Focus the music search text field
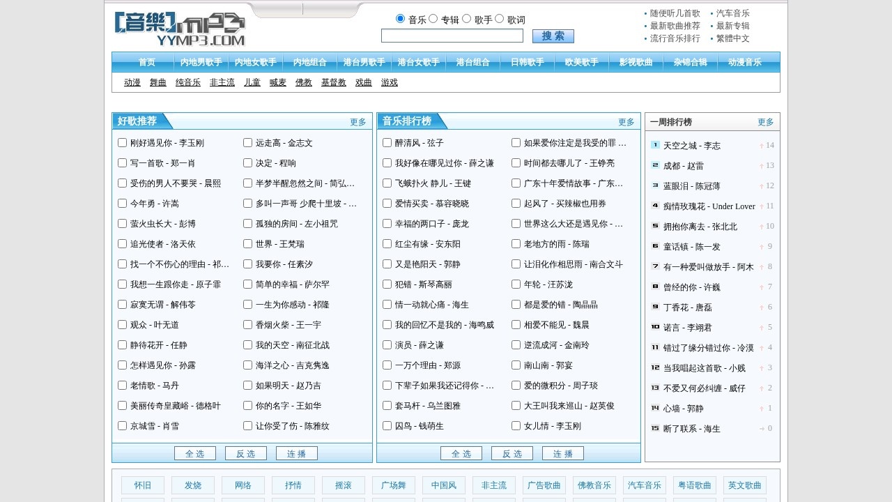The image size is (892, 502). click(452, 36)
